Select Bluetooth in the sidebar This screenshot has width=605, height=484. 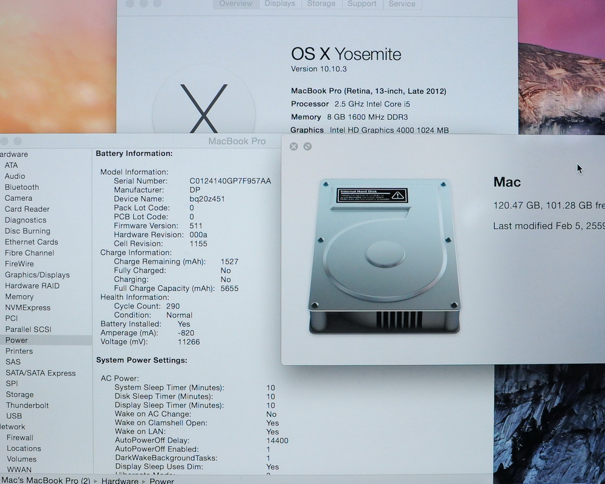click(x=22, y=187)
